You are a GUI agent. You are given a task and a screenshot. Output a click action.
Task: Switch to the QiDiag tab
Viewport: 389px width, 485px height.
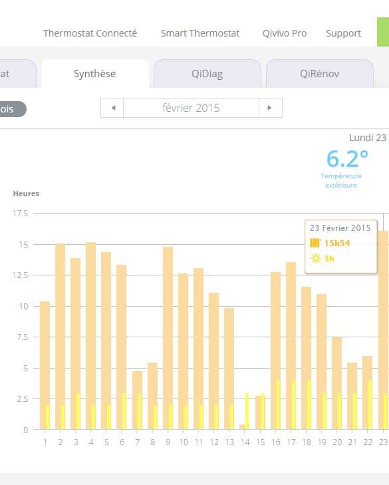[207, 74]
